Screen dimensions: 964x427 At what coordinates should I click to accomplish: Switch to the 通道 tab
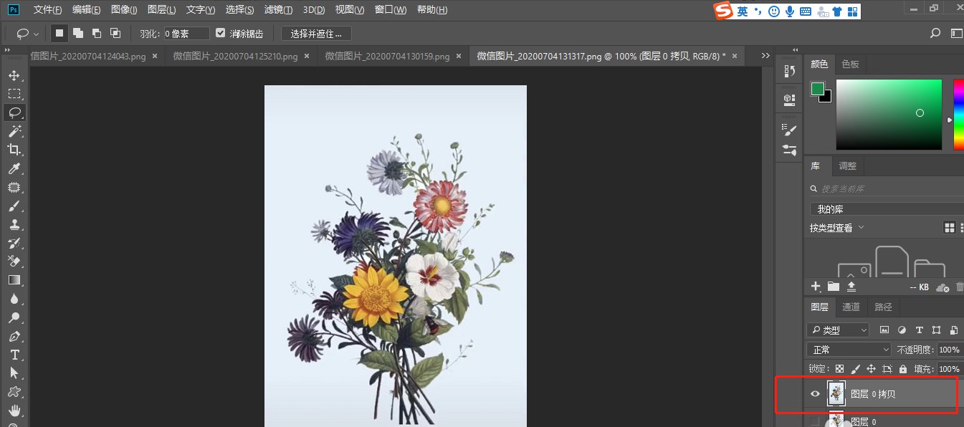pos(851,307)
